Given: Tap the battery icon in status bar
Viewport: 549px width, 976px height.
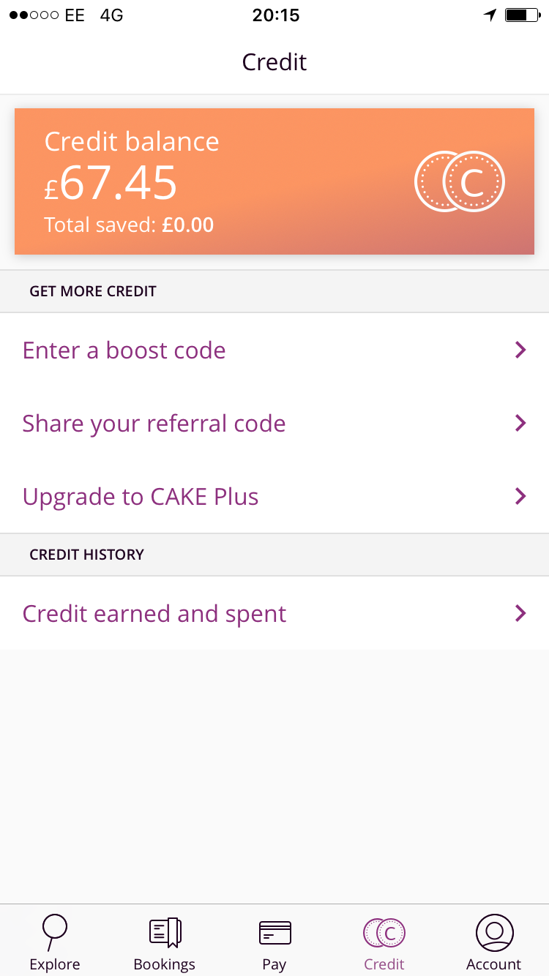Looking at the screenshot, I should (520, 15).
